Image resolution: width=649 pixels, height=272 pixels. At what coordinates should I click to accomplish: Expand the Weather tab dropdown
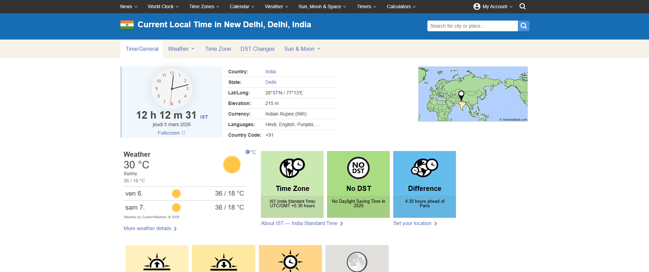(x=181, y=49)
